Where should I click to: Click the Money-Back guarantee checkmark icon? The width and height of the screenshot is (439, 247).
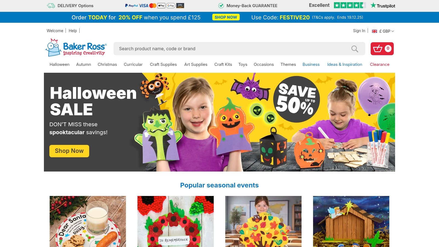click(221, 5)
